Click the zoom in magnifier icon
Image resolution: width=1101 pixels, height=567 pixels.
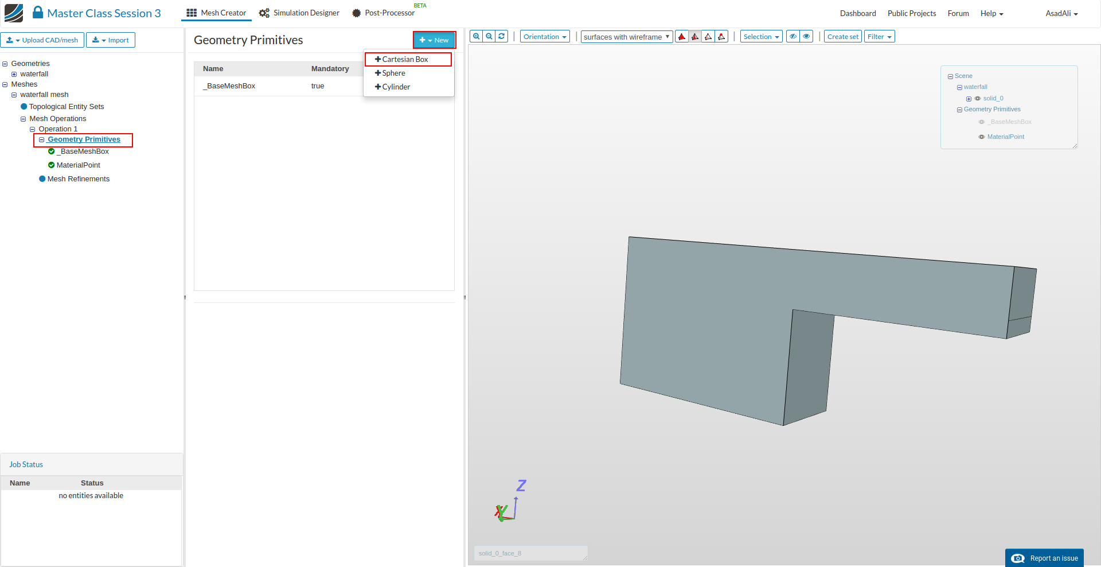click(476, 36)
